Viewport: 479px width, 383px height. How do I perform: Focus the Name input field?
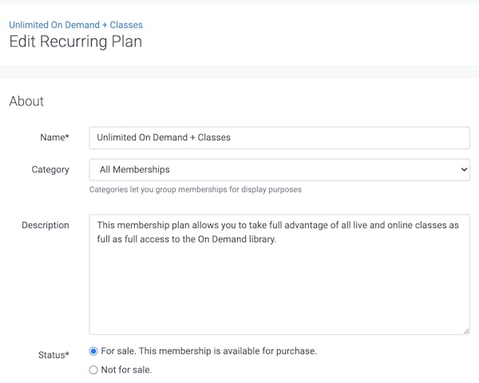click(279, 137)
